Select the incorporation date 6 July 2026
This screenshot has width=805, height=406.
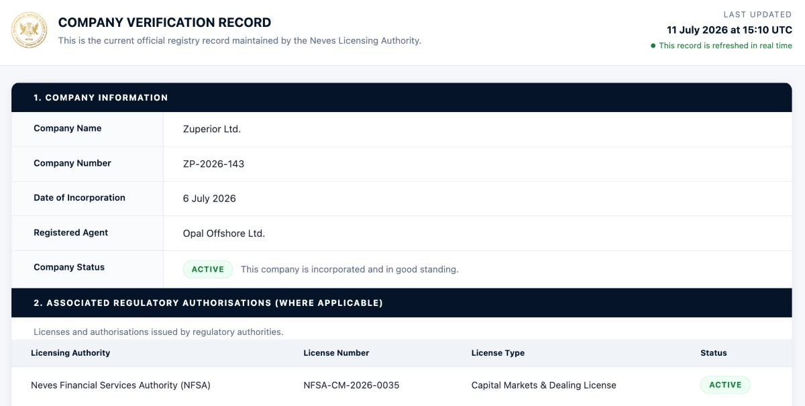point(209,199)
